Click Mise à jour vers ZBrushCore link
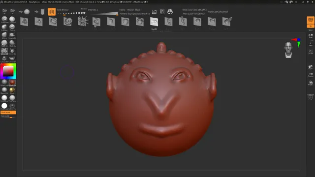The width and height of the screenshot is (315, 177). click(x=195, y=10)
